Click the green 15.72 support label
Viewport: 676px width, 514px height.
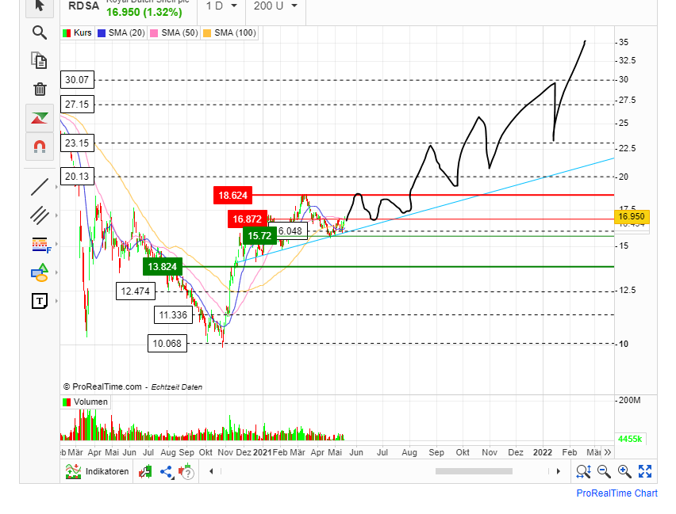[259, 236]
